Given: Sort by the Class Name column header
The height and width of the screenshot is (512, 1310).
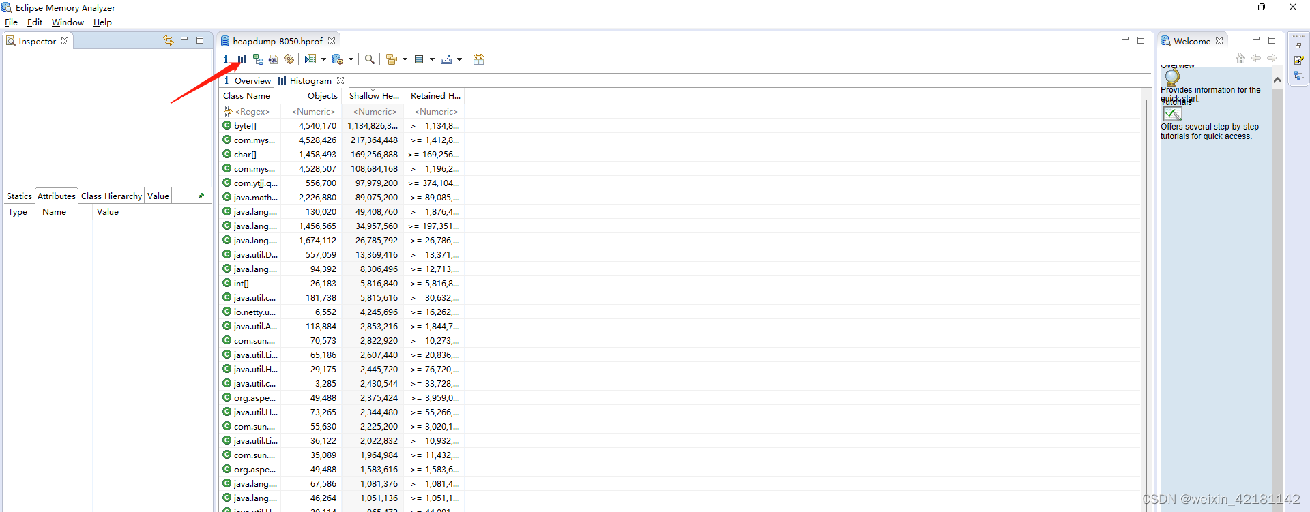Looking at the screenshot, I should [249, 96].
